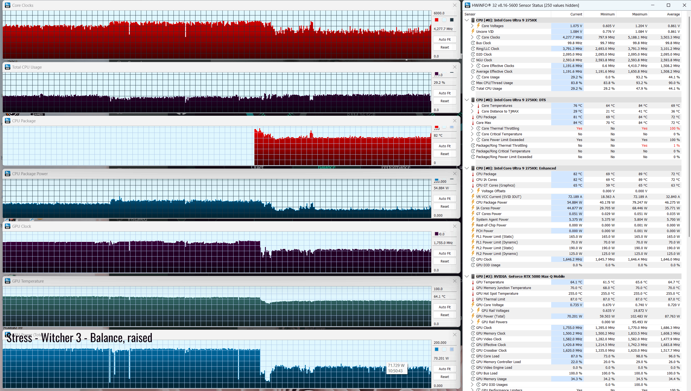This screenshot has height=391, width=691.
Task: Click the thermometer icon beside CPU Package DTS
Action: pos(473,117)
